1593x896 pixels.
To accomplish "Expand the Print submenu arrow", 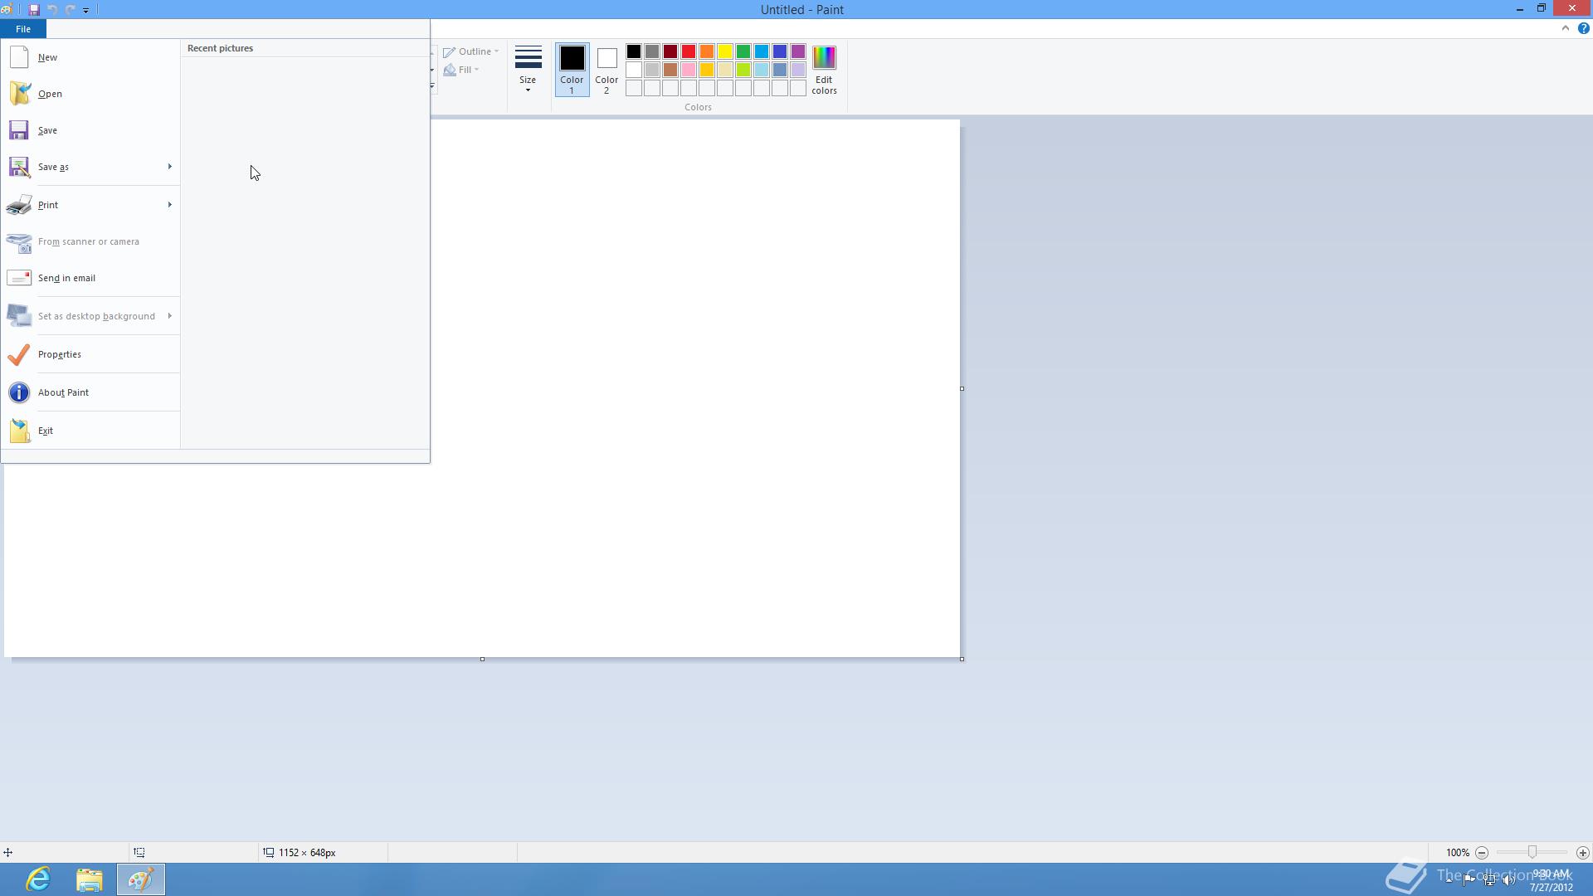I will [169, 205].
